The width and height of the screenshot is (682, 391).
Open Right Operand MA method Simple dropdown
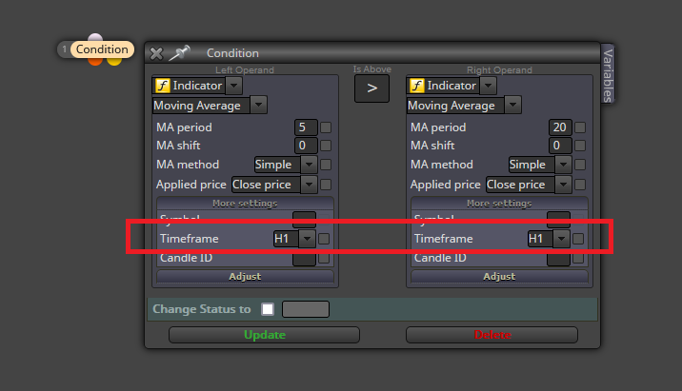(563, 165)
